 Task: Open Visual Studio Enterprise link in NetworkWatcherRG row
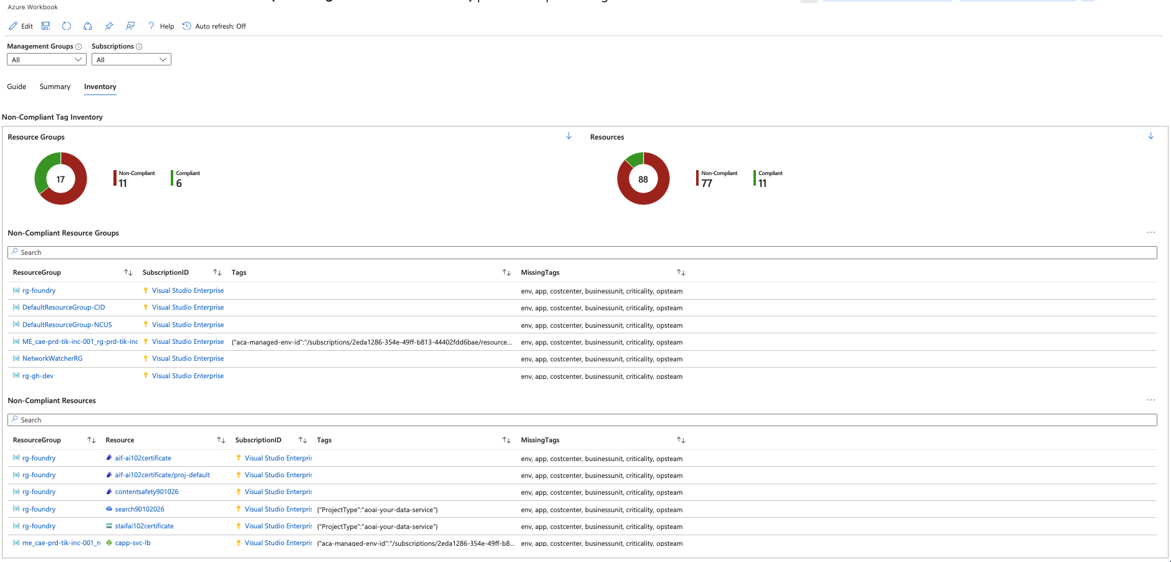click(x=188, y=358)
